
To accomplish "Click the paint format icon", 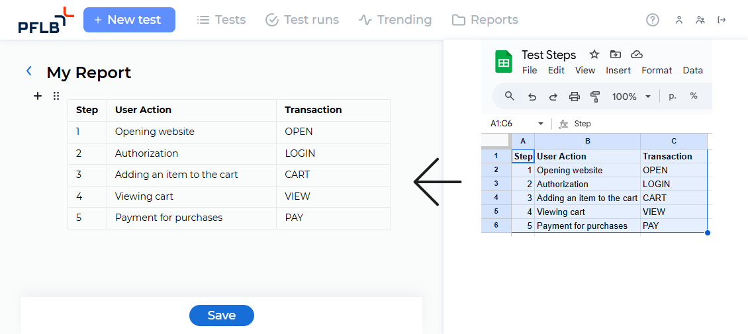I will [595, 97].
